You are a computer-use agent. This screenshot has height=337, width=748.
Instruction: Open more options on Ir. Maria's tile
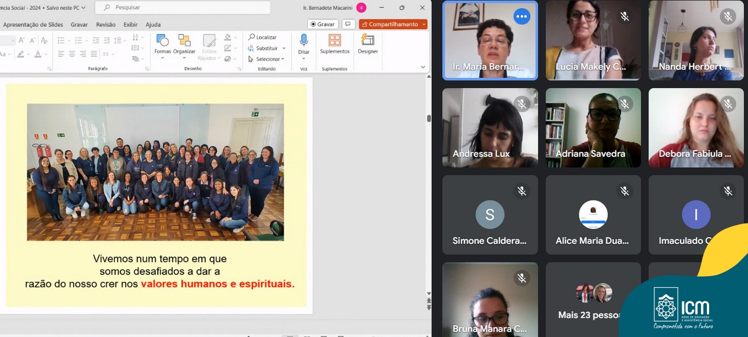click(x=521, y=16)
